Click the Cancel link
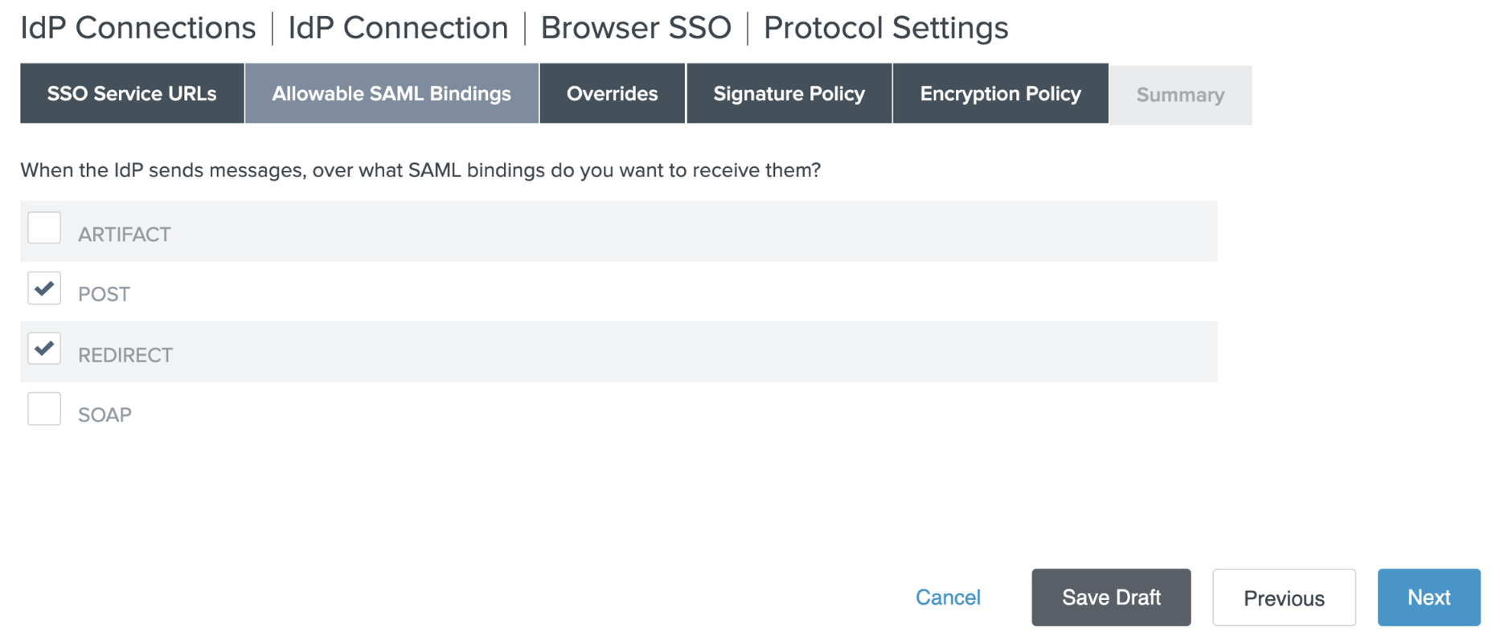 coord(948,597)
